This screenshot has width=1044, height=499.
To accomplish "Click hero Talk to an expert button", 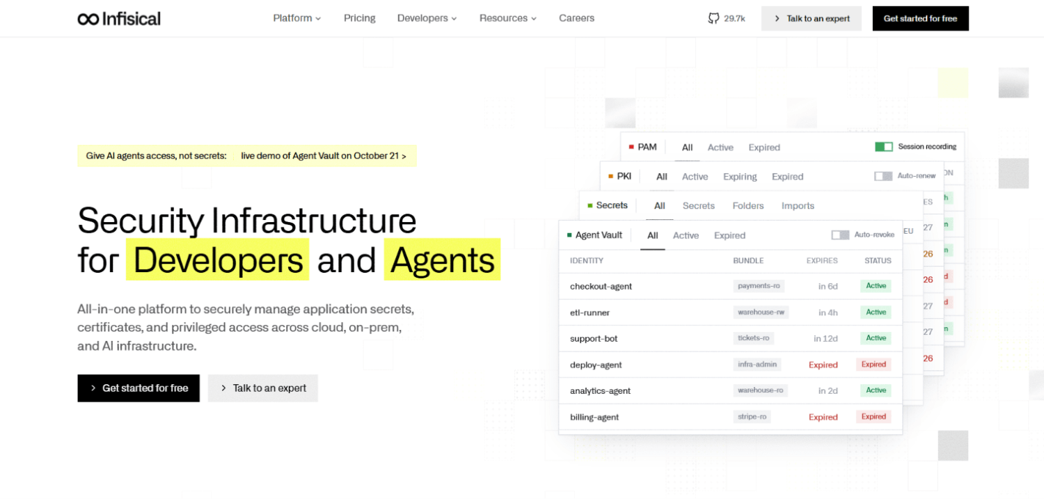I will tap(263, 388).
